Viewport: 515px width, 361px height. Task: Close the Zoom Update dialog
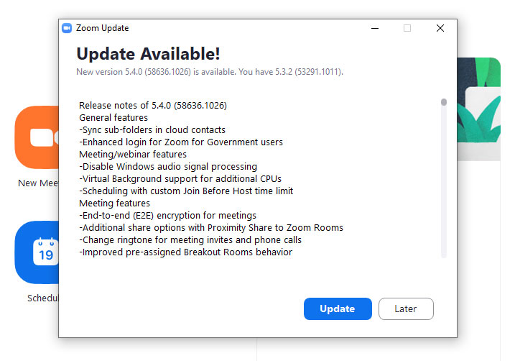pyautogui.click(x=440, y=28)
